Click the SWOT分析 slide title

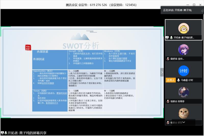coord(81,45)
